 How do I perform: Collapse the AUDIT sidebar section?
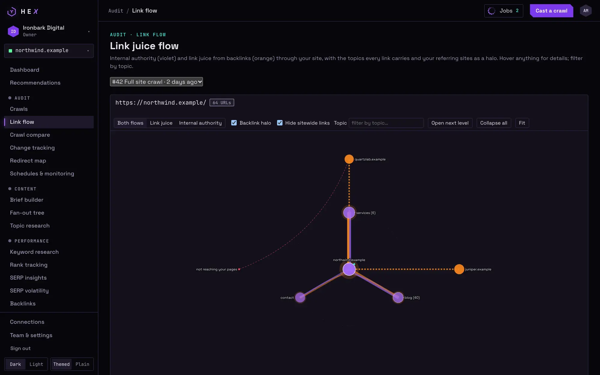coord(22,98)
